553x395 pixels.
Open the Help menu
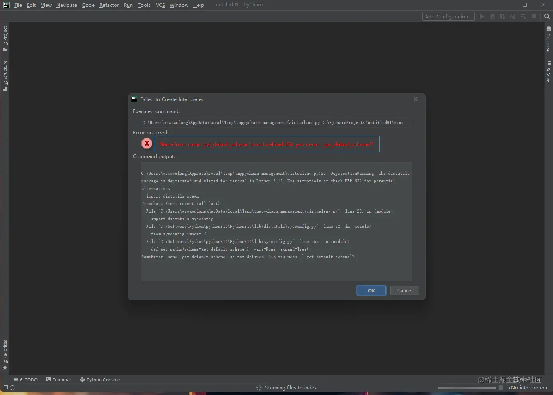point(198,5)
